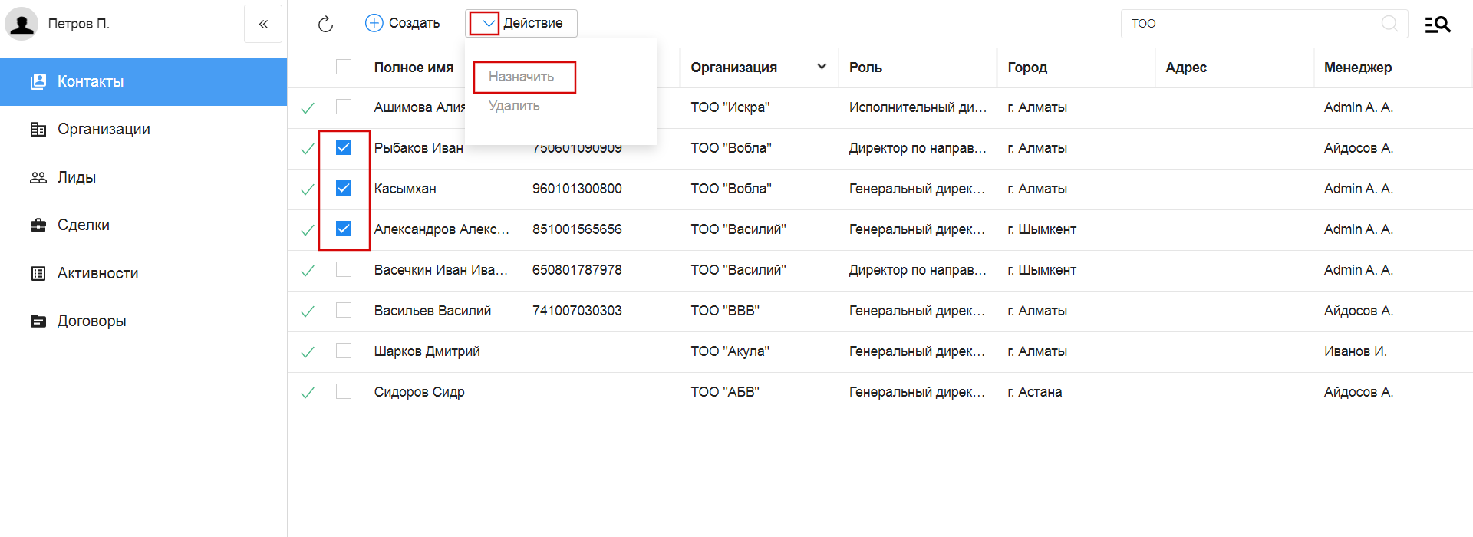
Task: Sort by the Полное имя column header
Action: click(x=414, y=68)
